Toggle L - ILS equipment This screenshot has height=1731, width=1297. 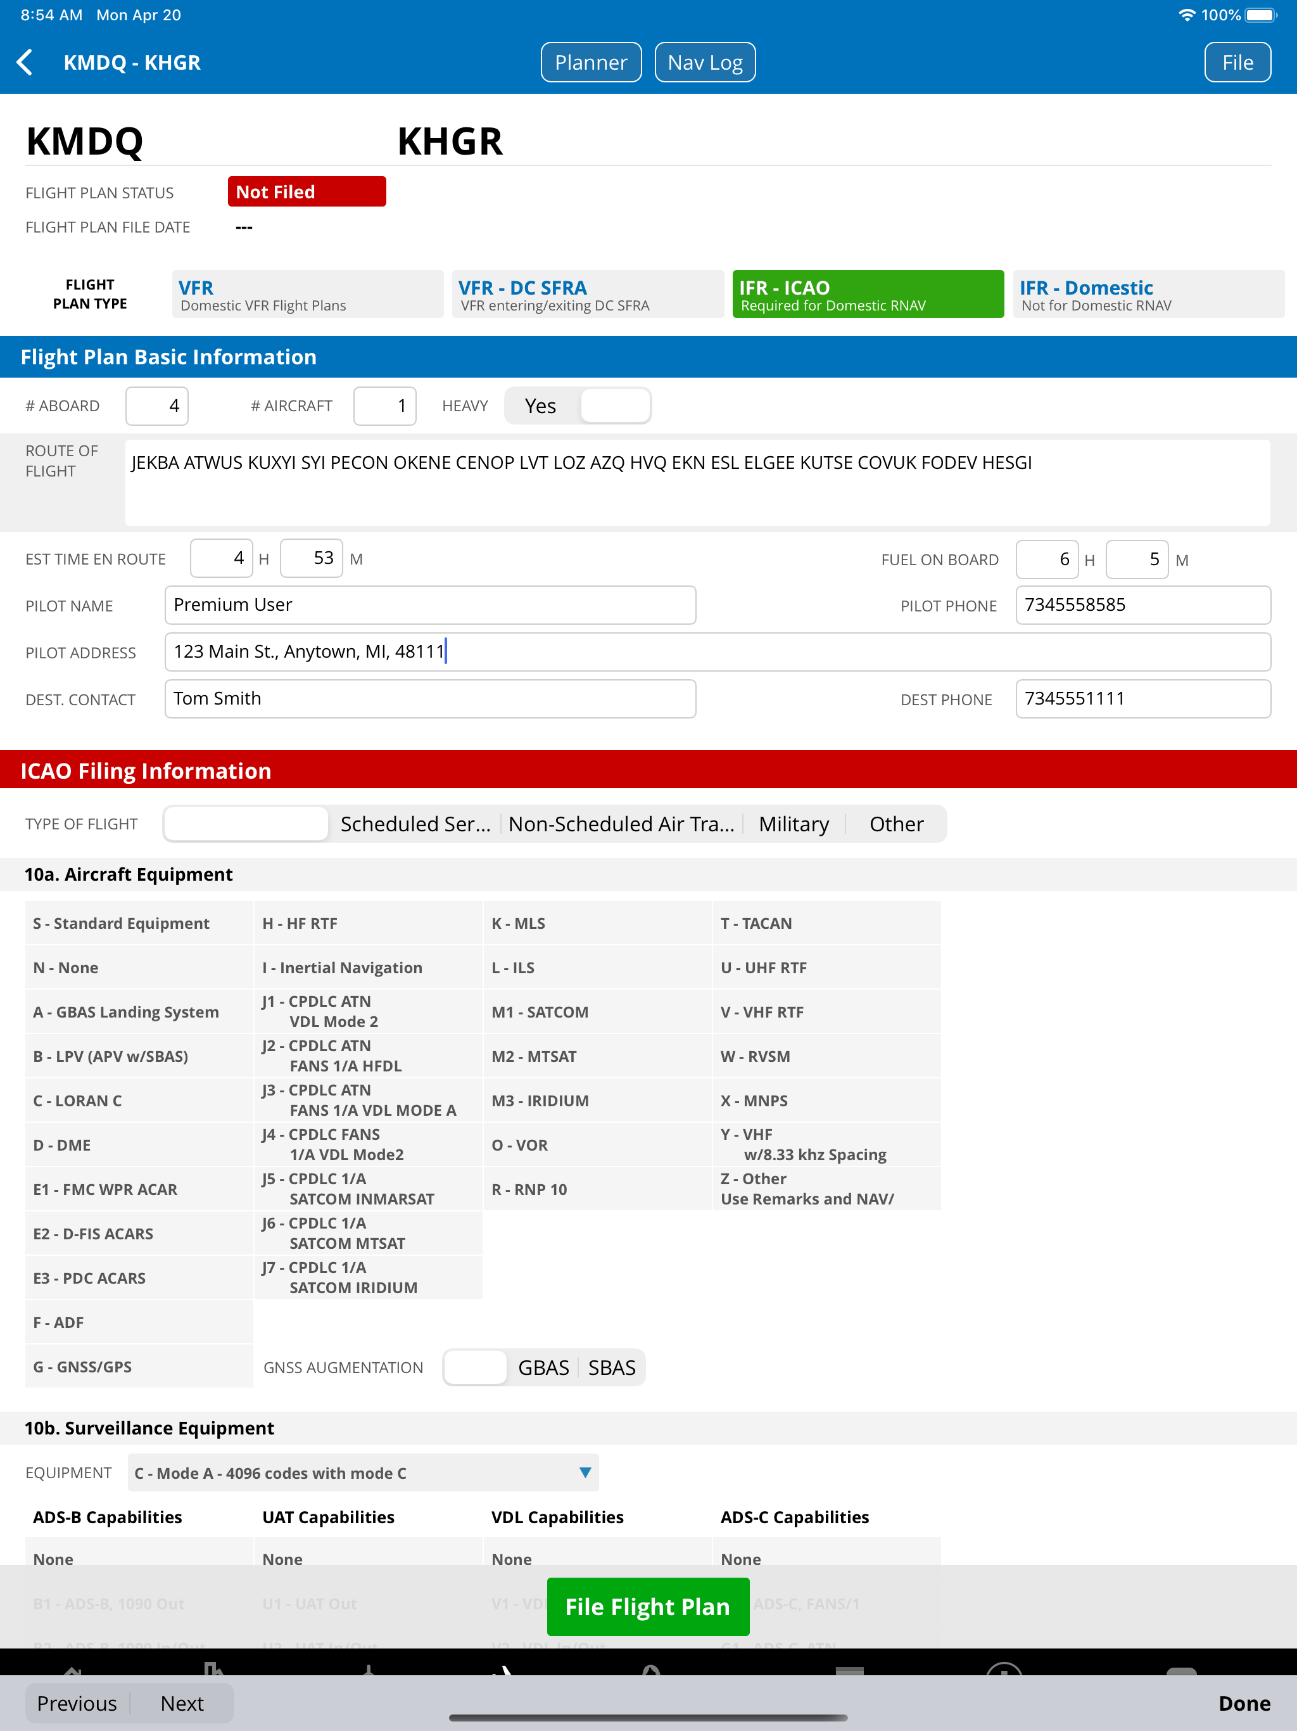click(597, 968)
